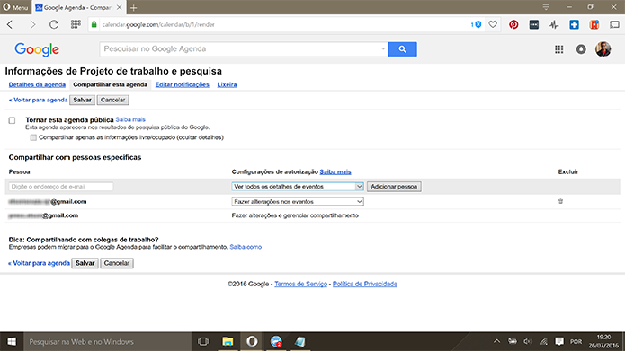
Task: Open Task View on the taskbar
Action: 203,341
